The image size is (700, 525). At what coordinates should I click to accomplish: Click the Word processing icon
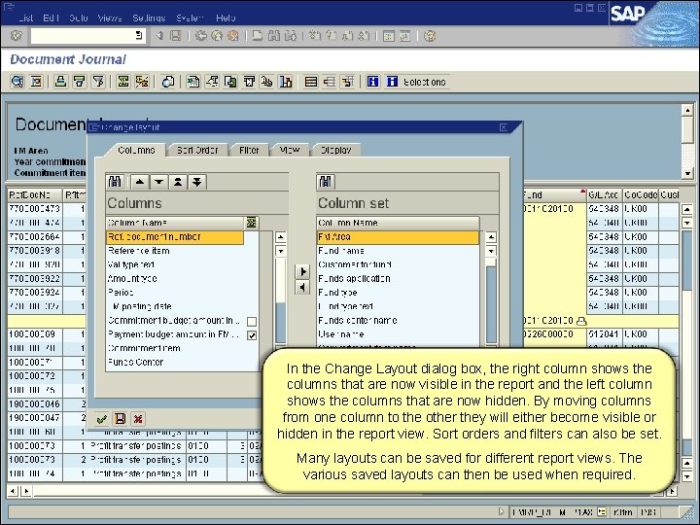212,82
